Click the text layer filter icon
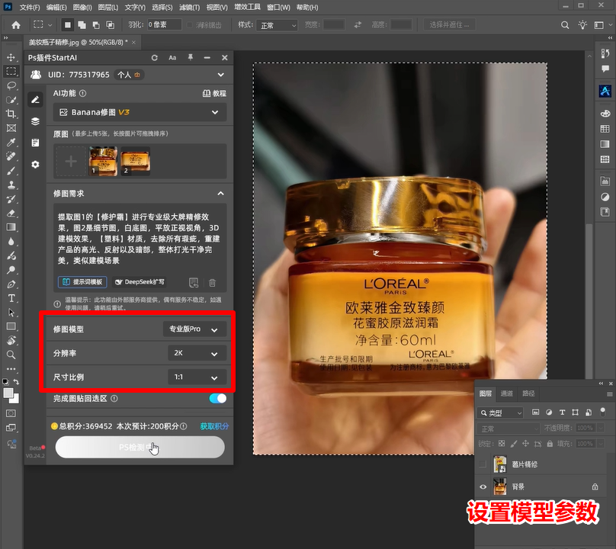616x549 pixels. pos(562,413)
